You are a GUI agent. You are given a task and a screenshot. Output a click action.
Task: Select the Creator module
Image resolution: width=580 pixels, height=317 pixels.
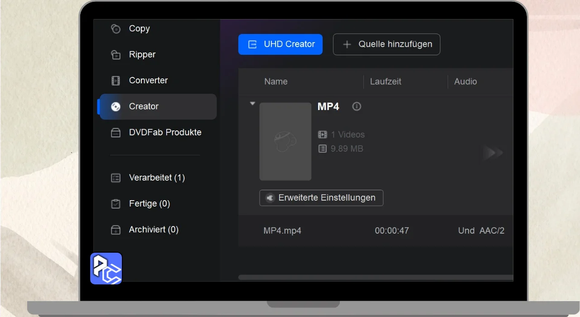157,107
